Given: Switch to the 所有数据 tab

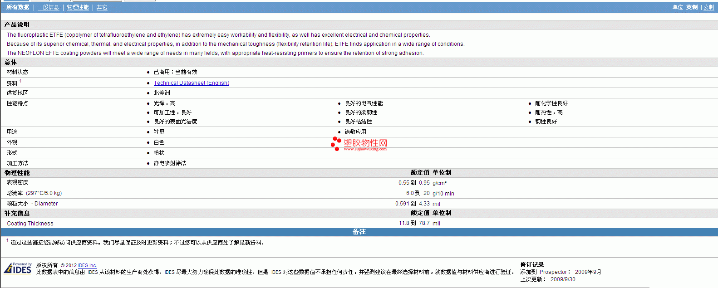Looking at the screenshot, I should tap(18, 7).
